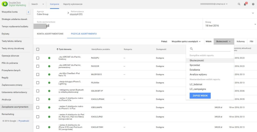This screenshot has height=132, width=257.
Task: Open Zarządzanie asortymentem in sidebar
Action: click(15, 107)
